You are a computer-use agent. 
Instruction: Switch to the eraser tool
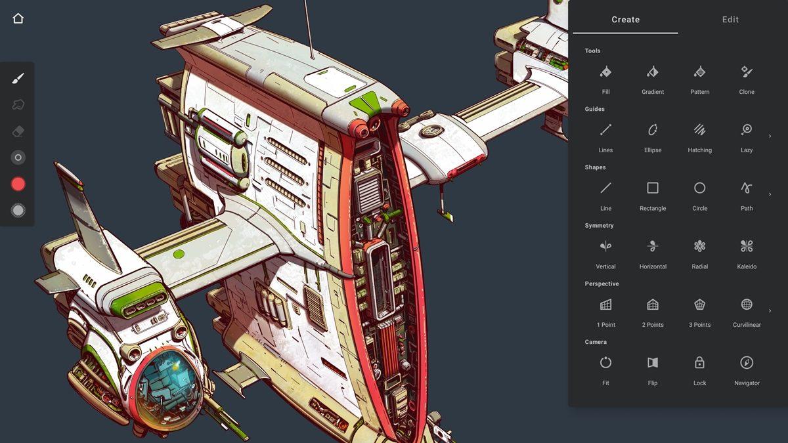[x=18, y=131]
